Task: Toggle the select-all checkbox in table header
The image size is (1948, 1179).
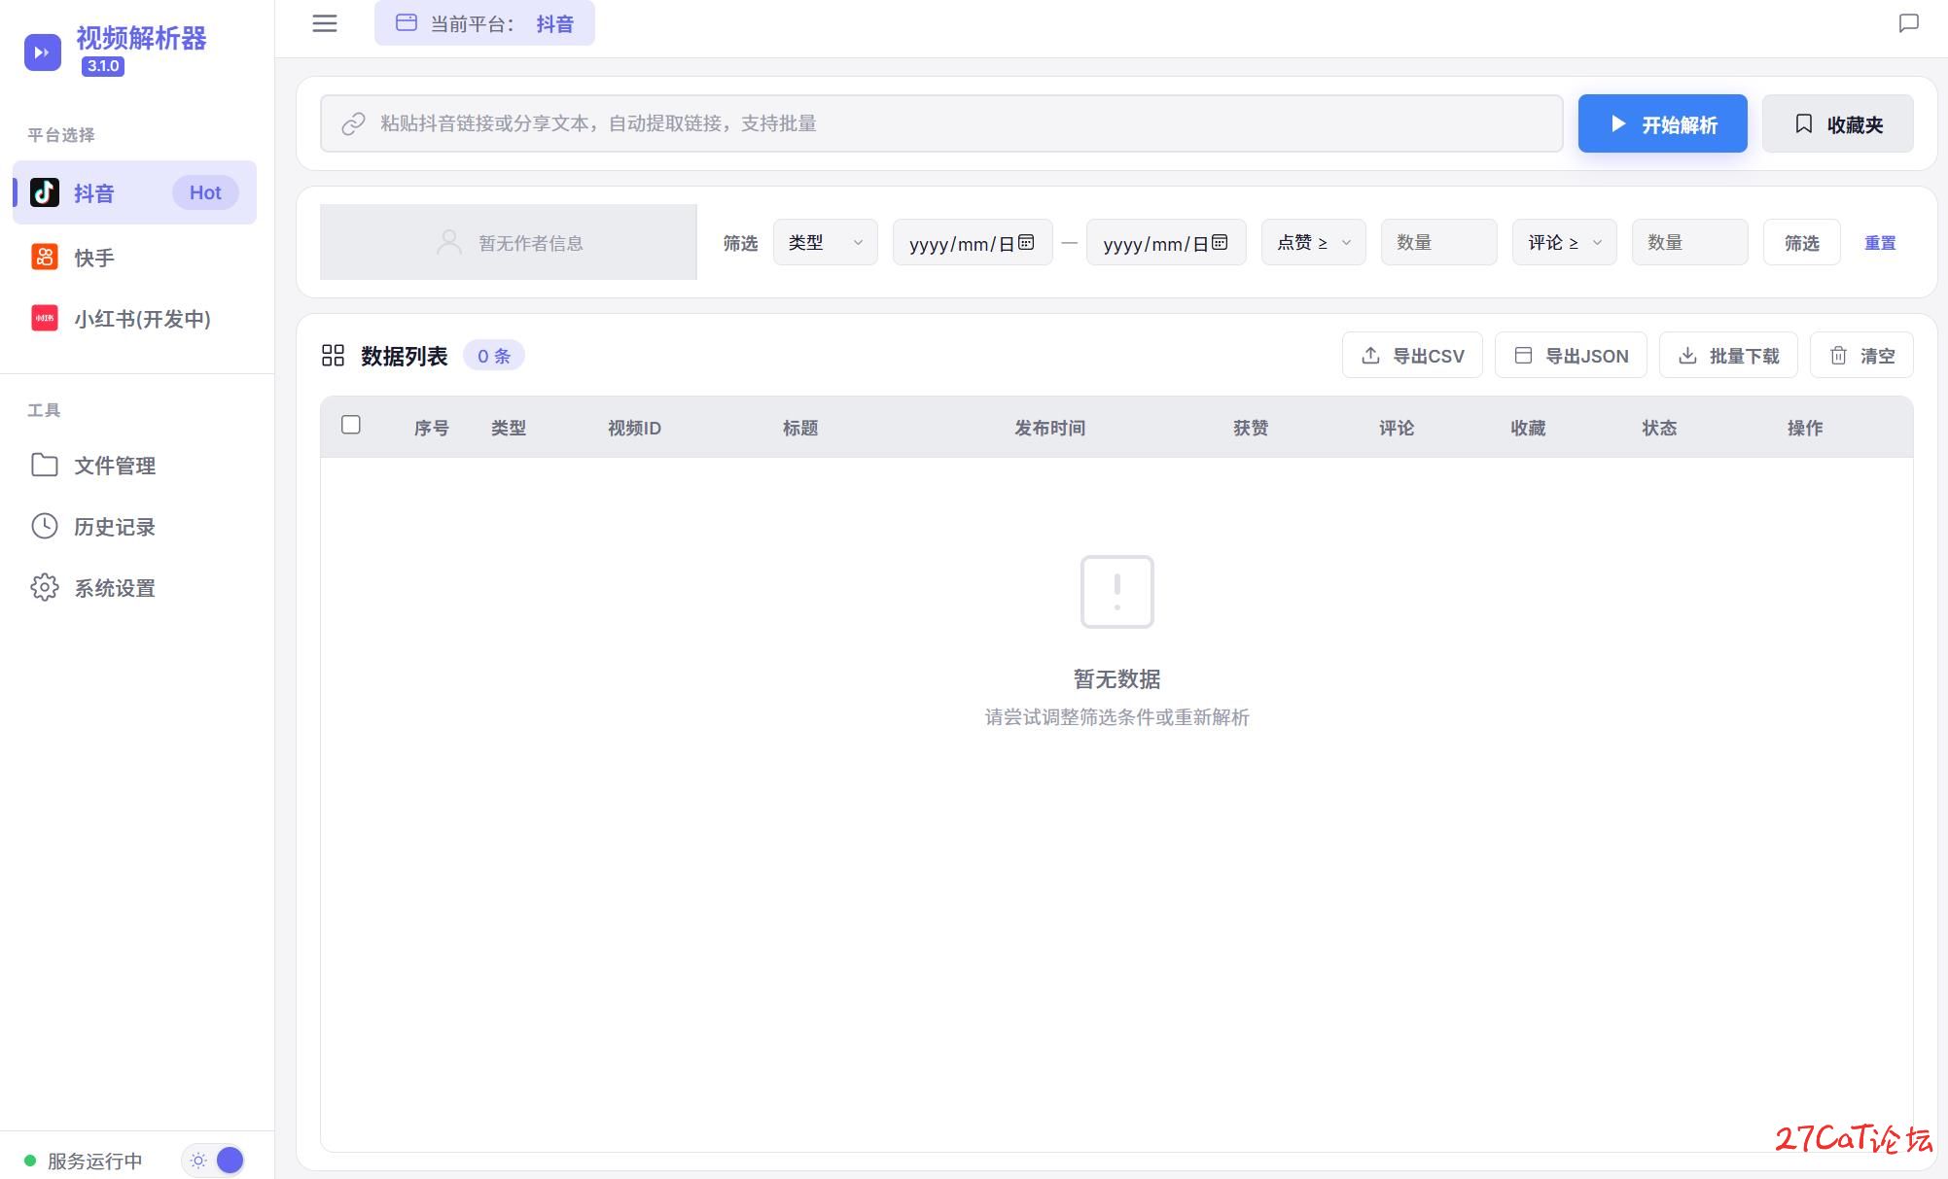Action: 351,425
